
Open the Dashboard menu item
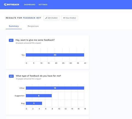click(x=30, y=5)
